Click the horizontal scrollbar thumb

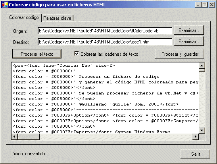[29, 137]
